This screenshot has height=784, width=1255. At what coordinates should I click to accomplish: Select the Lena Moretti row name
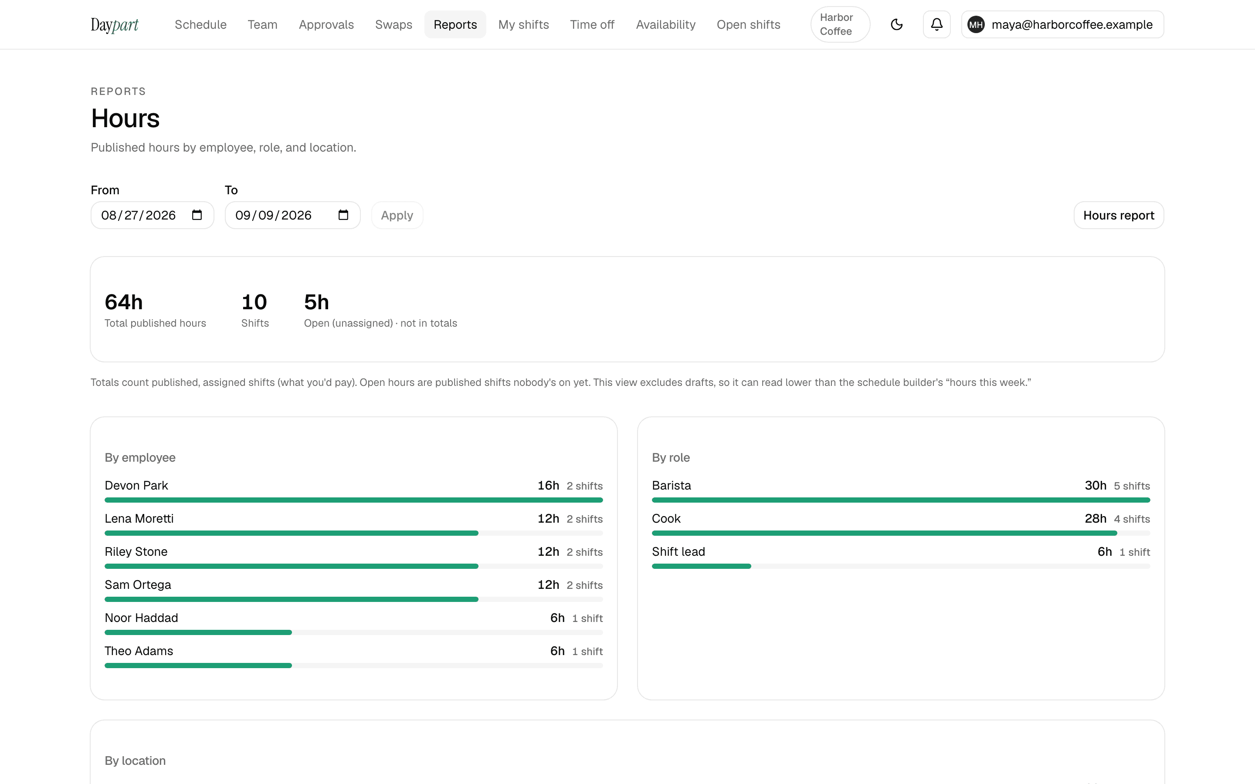139,518
